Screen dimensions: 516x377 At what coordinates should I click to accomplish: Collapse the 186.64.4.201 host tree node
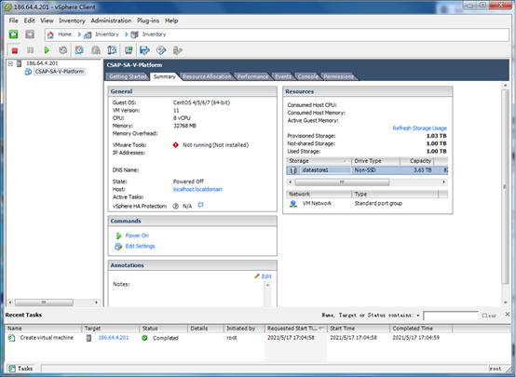(x=10, y=63)
